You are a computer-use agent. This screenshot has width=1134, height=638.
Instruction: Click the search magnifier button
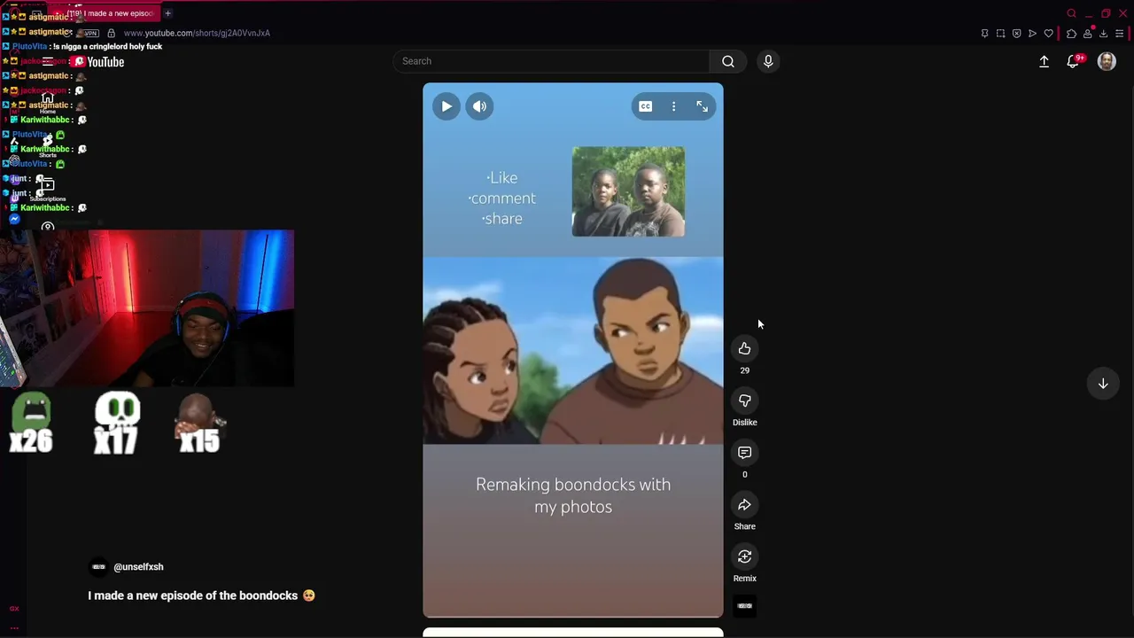click(x=728, y=61)
